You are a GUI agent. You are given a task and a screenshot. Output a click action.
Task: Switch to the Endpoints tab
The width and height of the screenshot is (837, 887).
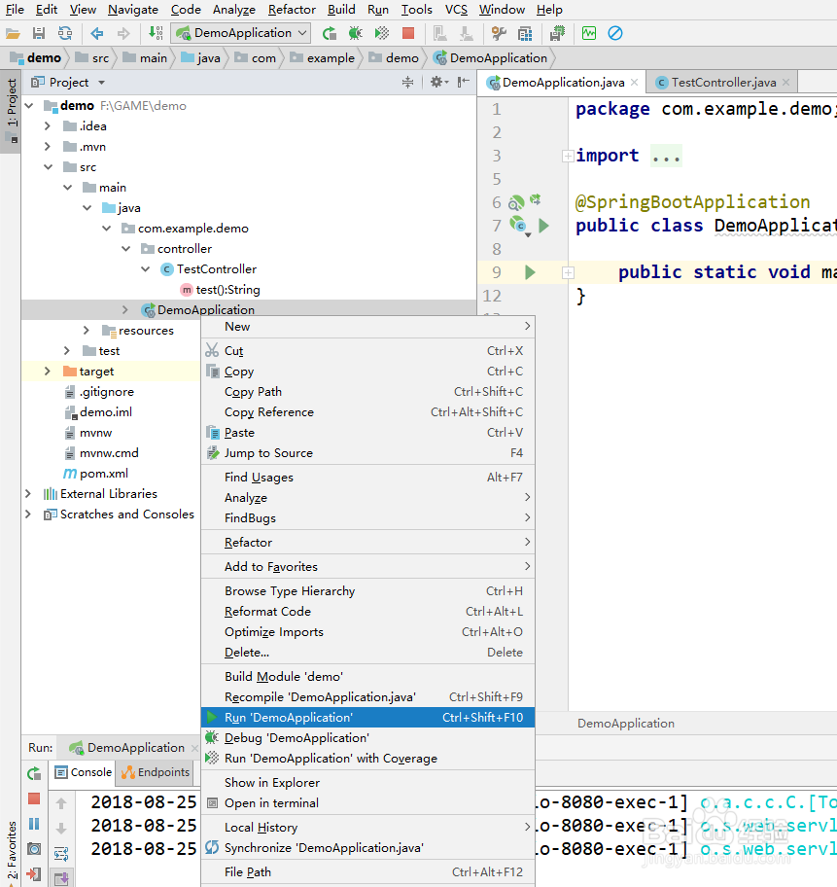coord(156,772)
